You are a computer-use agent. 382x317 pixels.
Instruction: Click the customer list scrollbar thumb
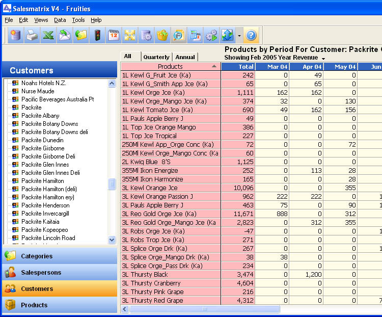112,184
